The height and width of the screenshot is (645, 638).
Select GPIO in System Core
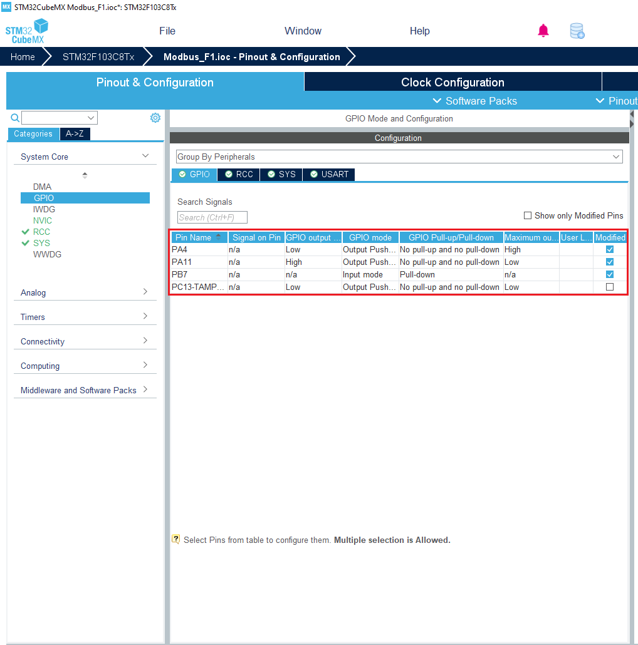pos(85,198)
